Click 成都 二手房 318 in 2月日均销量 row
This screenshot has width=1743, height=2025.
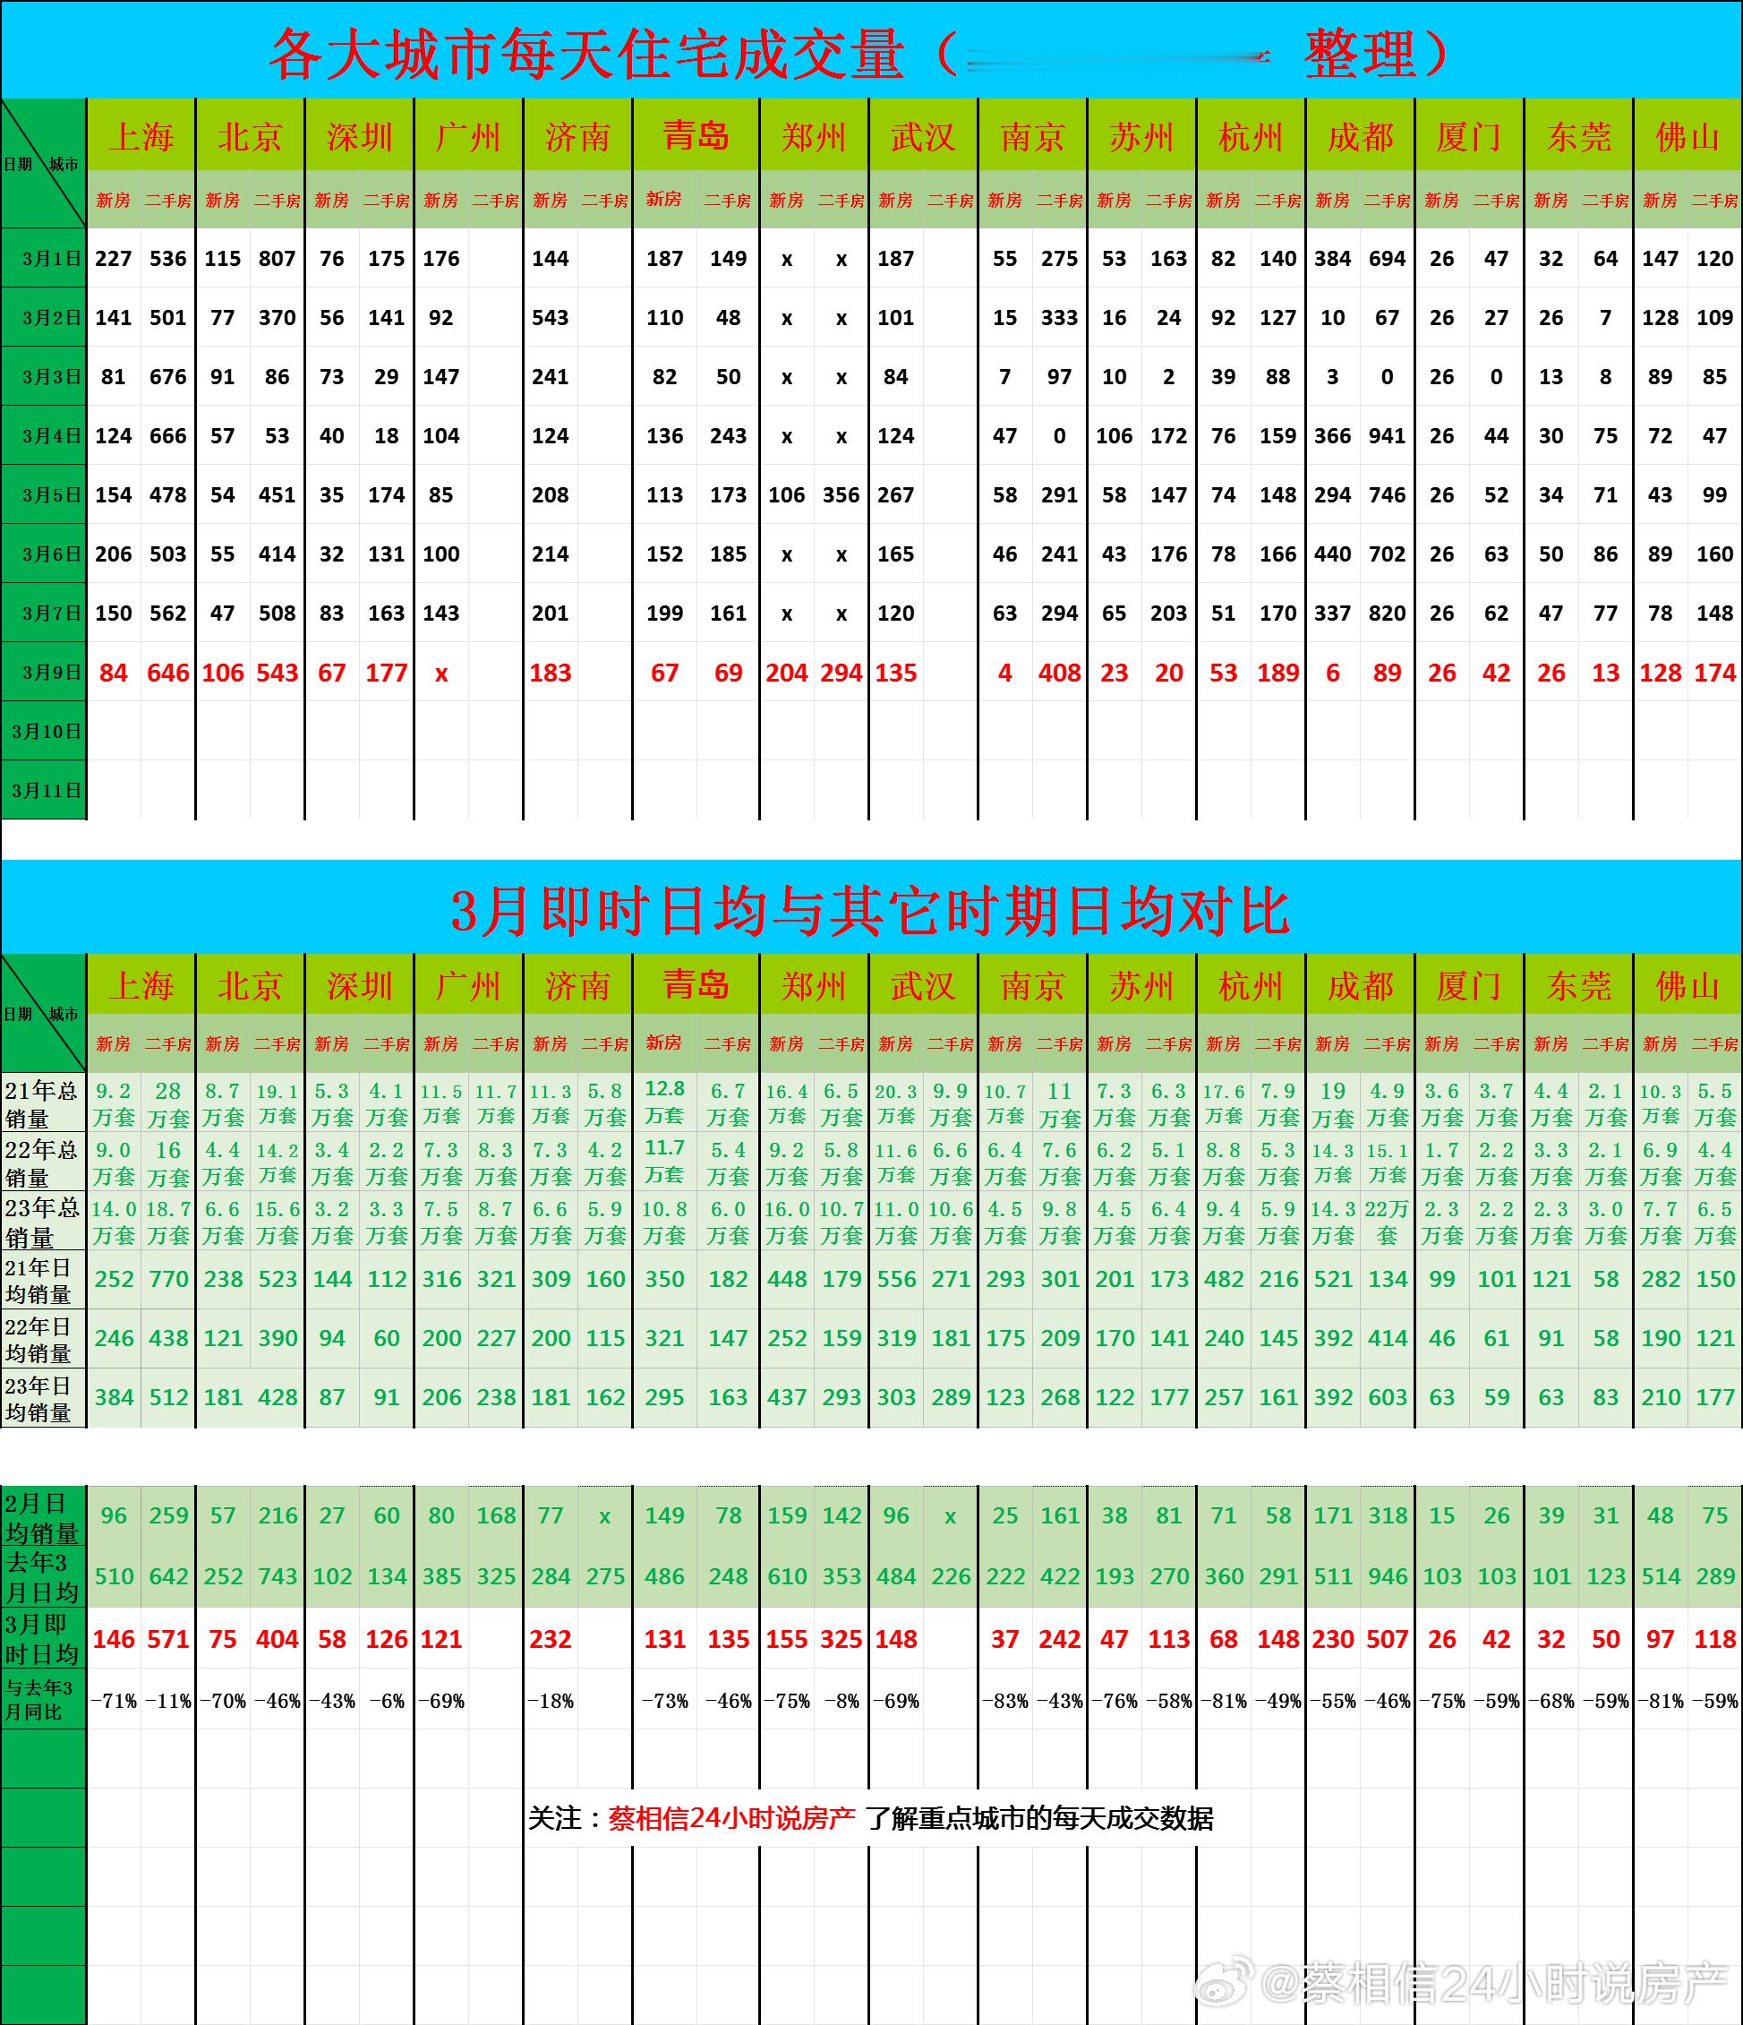1388,1515
